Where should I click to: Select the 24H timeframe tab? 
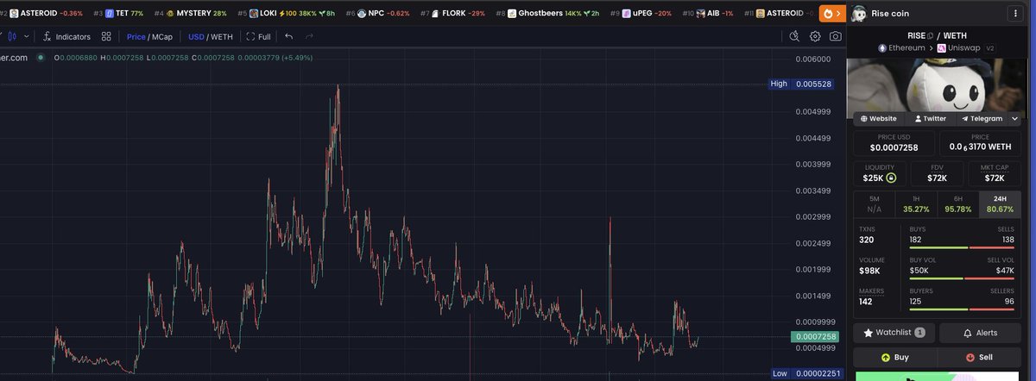click(x=1001, y=203)
